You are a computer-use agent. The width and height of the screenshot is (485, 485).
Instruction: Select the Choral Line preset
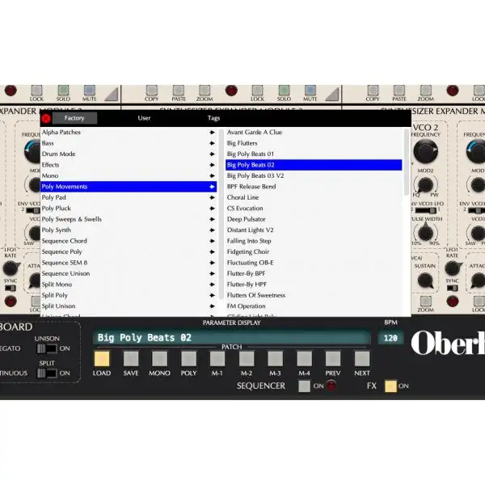click(243, 197)
